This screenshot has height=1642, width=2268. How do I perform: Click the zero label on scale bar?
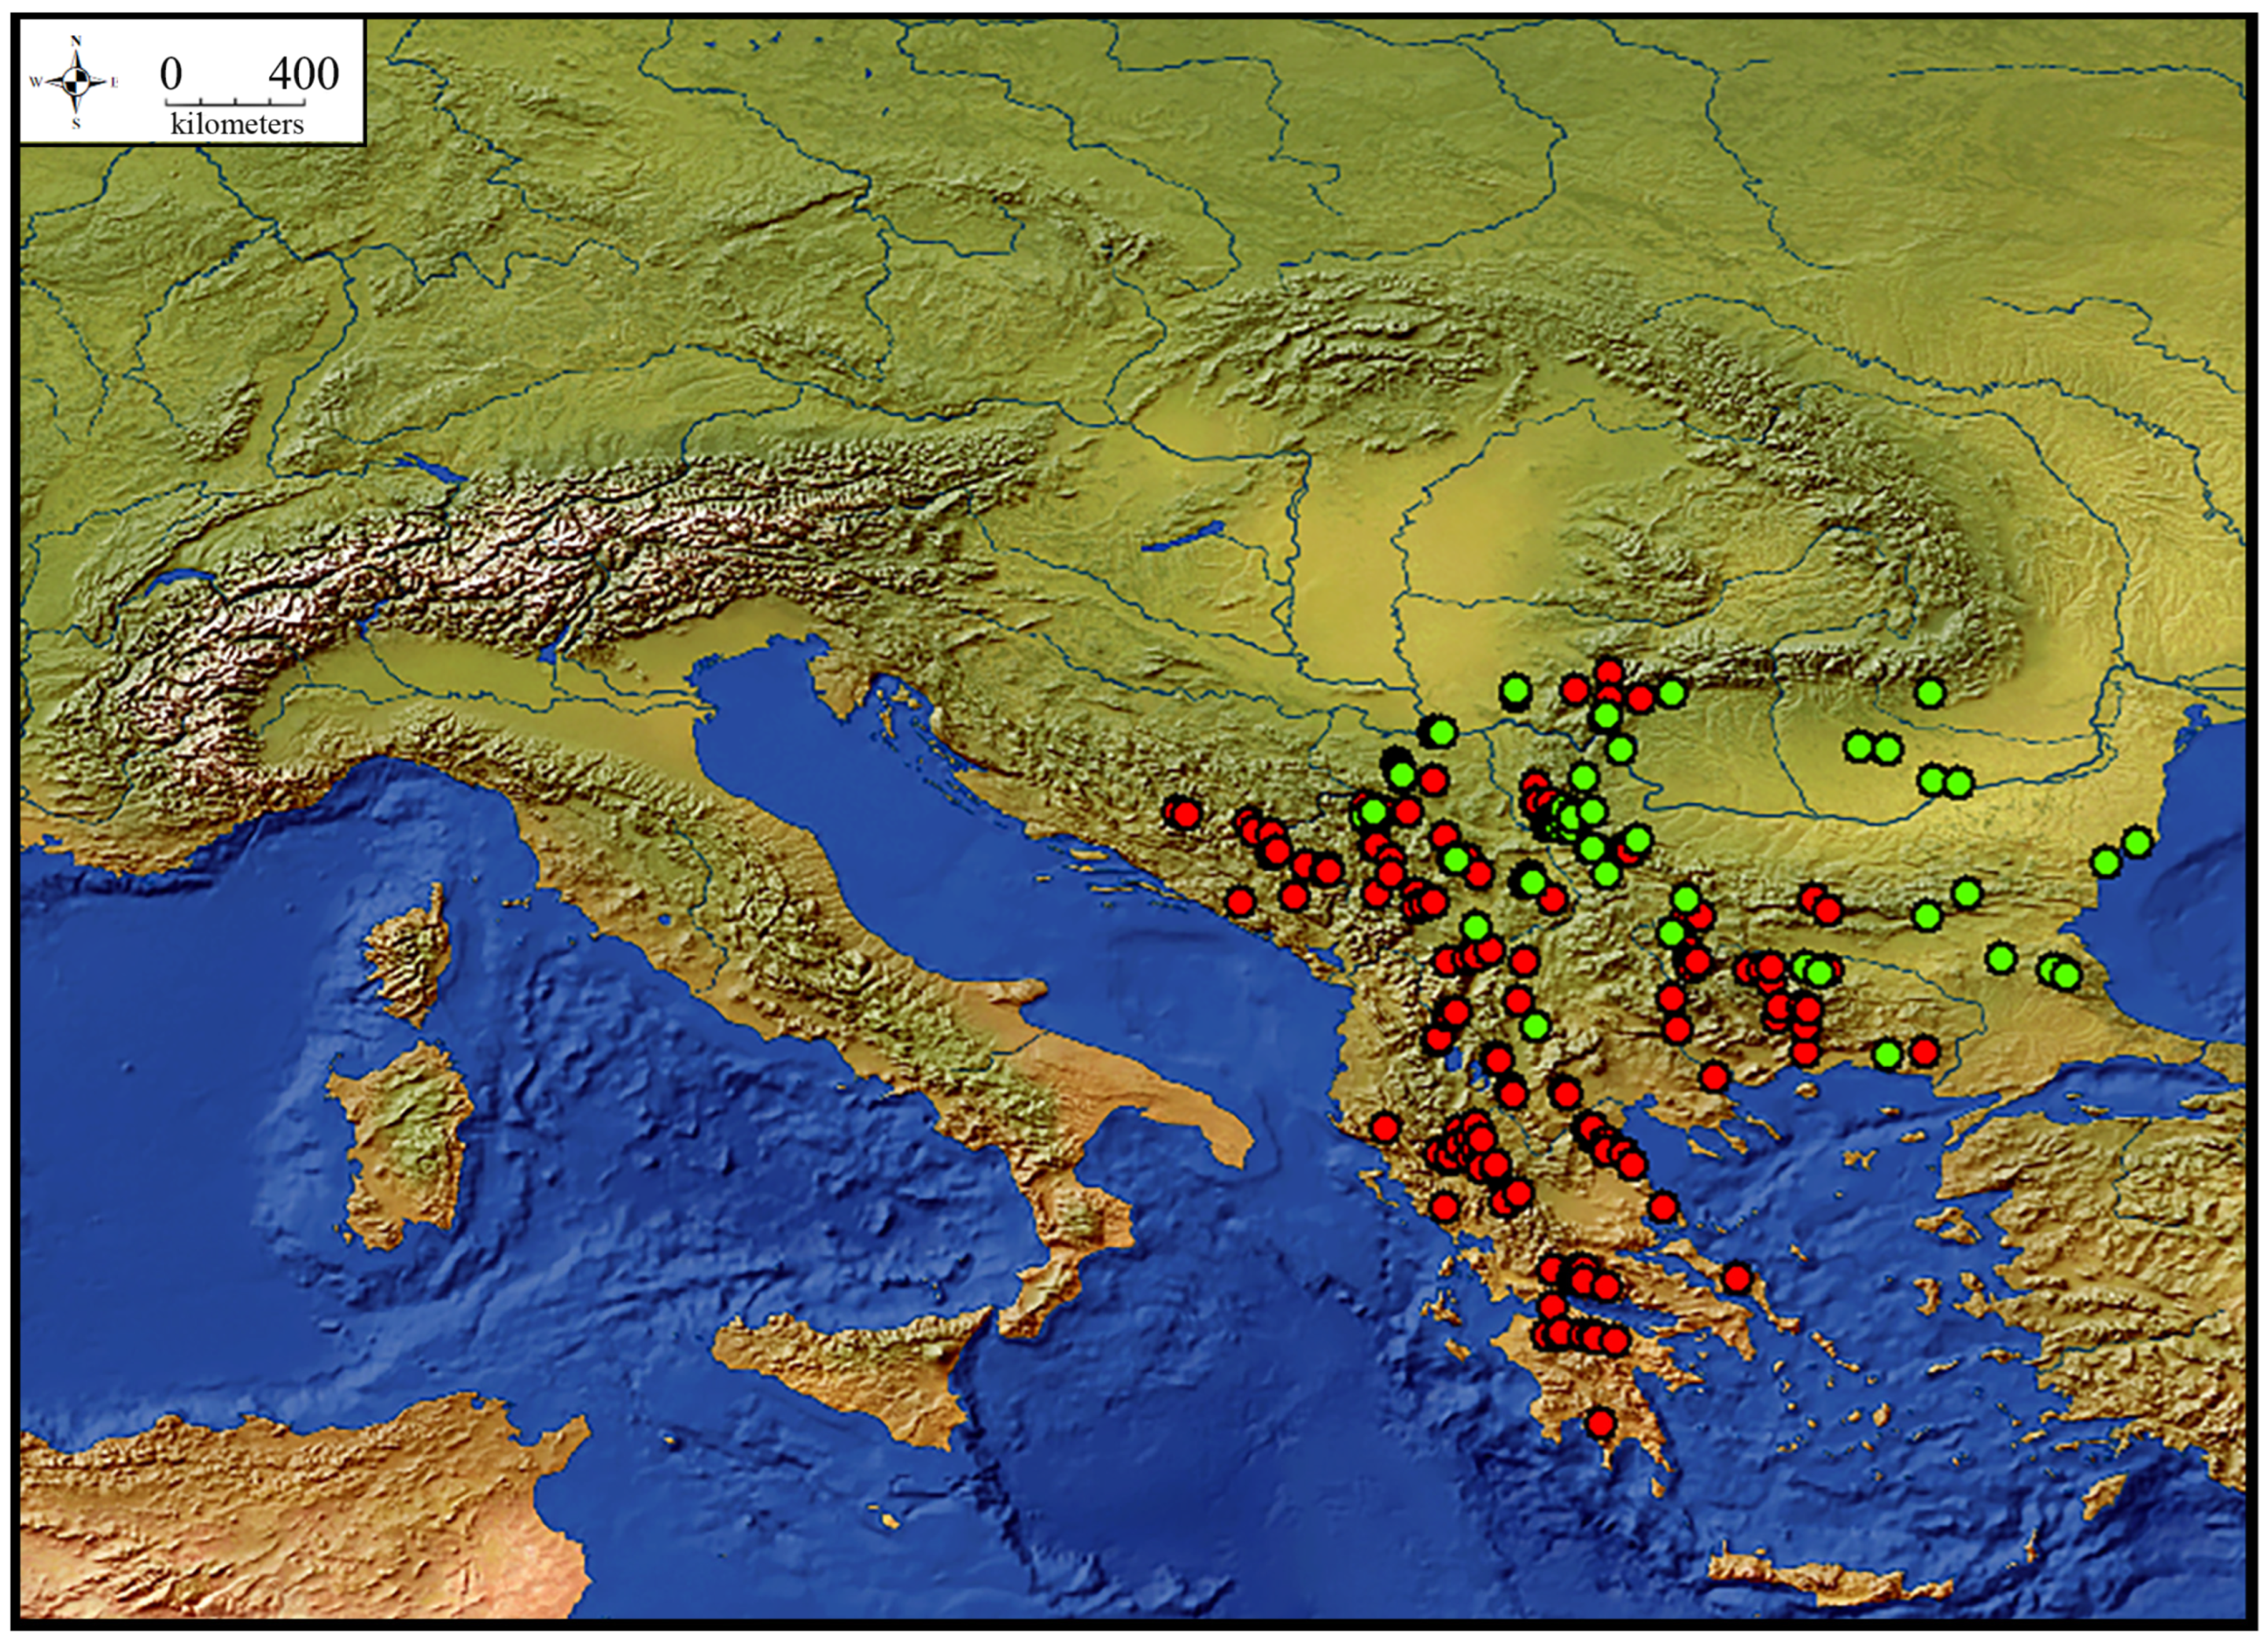[171, 74]
